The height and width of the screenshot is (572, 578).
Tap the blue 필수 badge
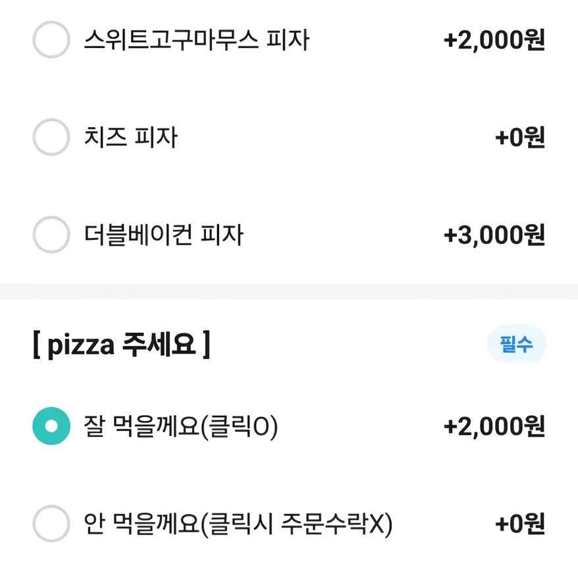pyautogui.click(x=516, y=344)
